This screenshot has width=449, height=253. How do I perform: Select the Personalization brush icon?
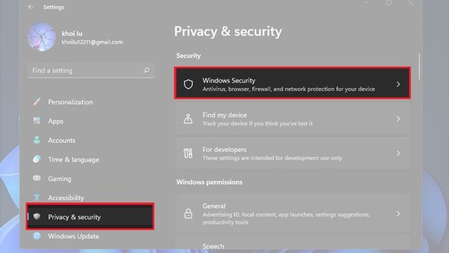pyautogui.click(x=37, y=101)
